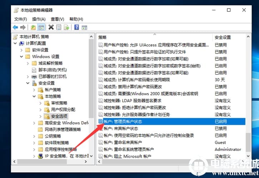Viewport: 259px width, 178px height.
Task: Click the 安全设置 icon in tree
Action: point(34,83)
